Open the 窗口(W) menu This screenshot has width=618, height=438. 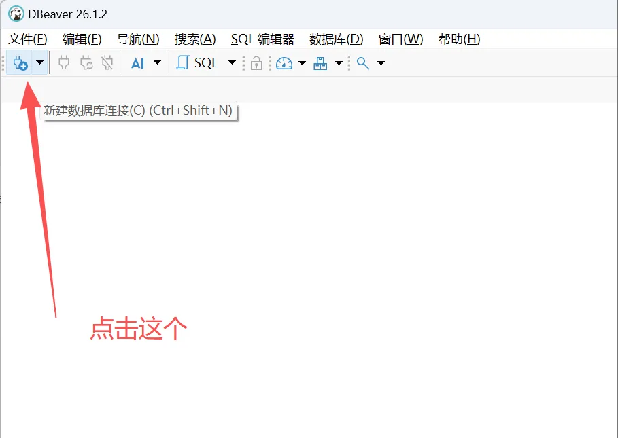[x=401, y=39]
